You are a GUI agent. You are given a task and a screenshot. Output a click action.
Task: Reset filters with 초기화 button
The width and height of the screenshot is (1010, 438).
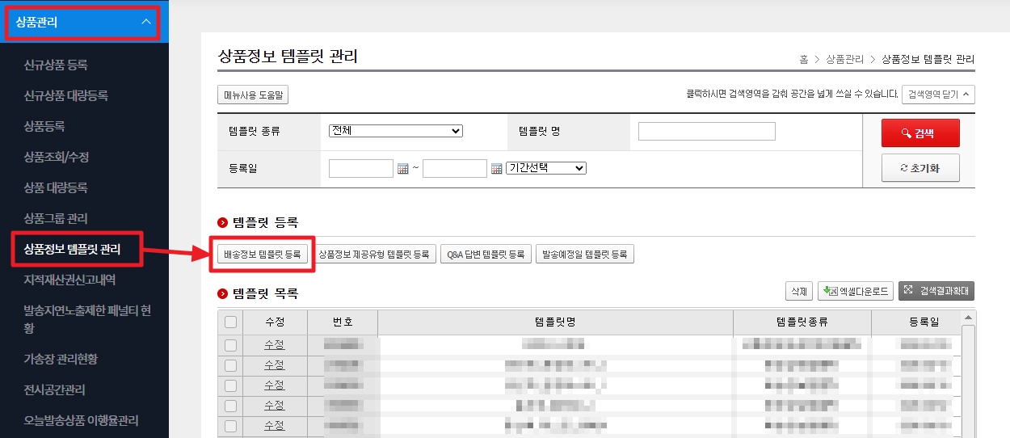click(920, 168)
